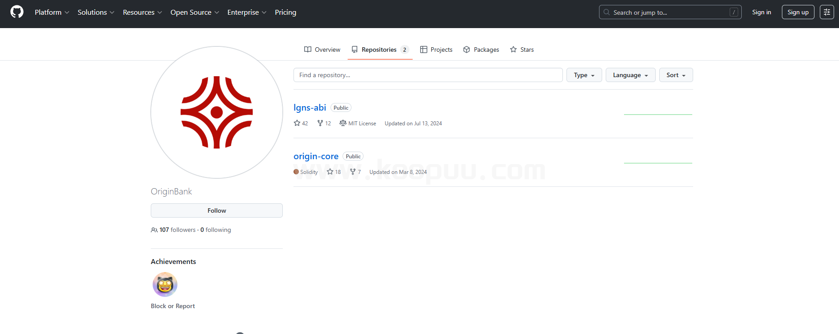The height and width of the screenshot is (334, 839).
Task: Click the search magnifier icon
Action: click(x=607, y=12)
